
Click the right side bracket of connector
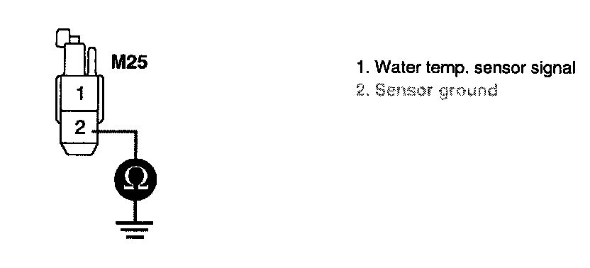click(x=100, y=99)
